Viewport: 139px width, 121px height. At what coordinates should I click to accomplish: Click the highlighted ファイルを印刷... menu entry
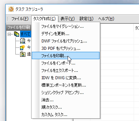(66, 55)
